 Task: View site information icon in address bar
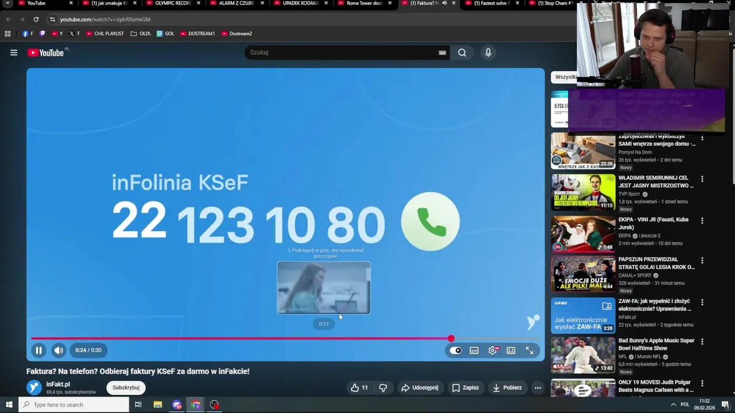52,19
